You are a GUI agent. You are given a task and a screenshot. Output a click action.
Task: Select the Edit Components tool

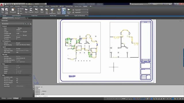point(52,11)
